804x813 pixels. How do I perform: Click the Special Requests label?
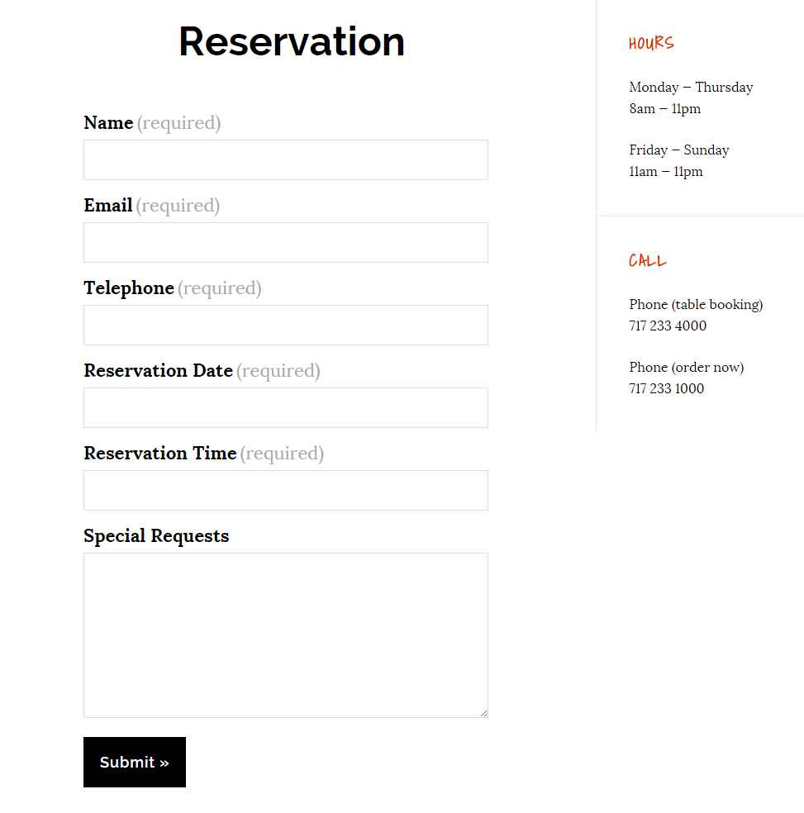156,536
